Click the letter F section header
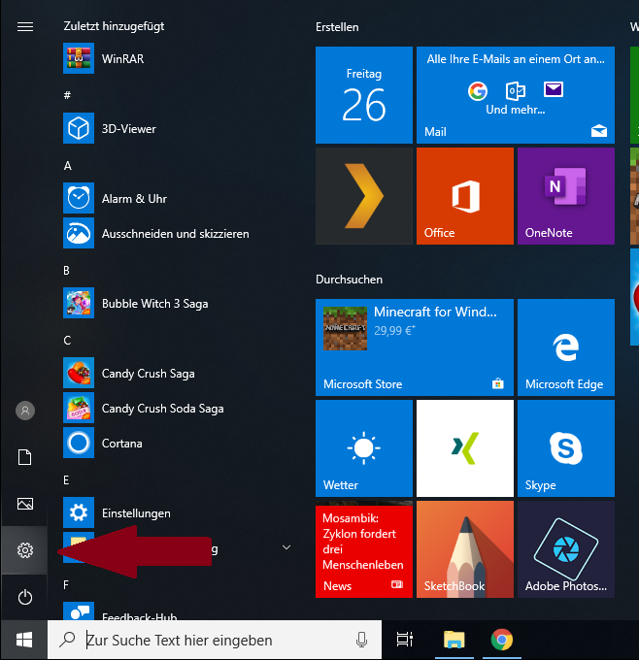This screenshot has height=660, width=639. point(66,585)
